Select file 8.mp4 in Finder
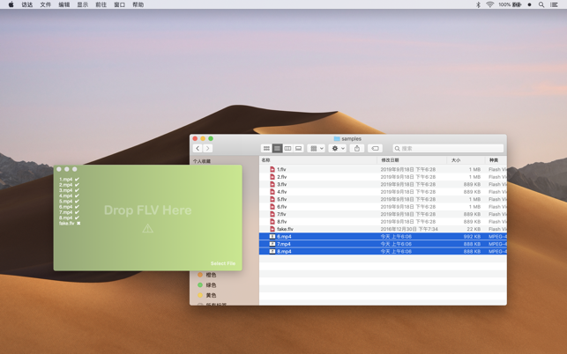 pyautogui.click(x=383, y=252)
